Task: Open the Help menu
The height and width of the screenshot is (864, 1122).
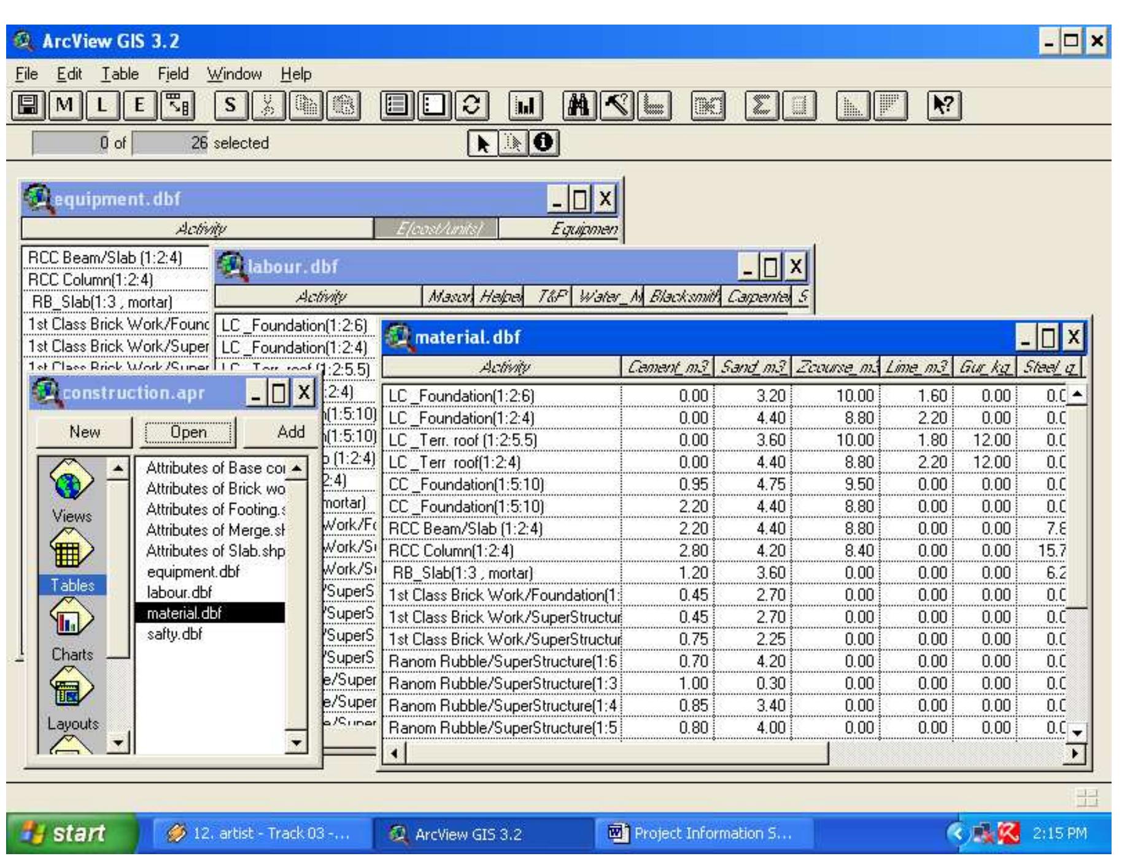Action: coord(296,74)
